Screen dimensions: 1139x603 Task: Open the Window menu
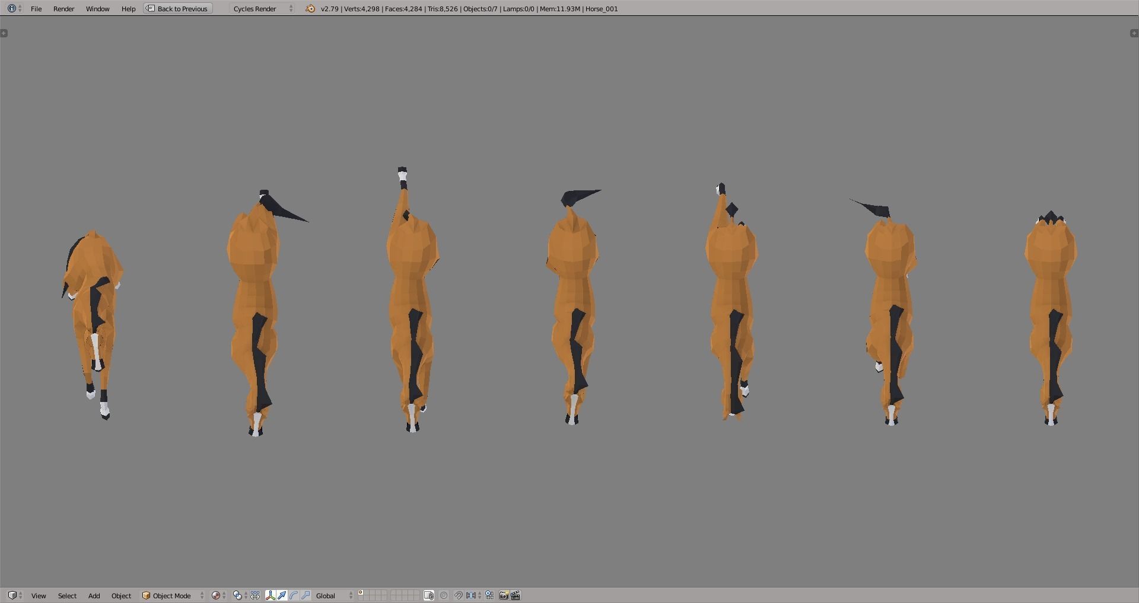click(x=97, y=9)
